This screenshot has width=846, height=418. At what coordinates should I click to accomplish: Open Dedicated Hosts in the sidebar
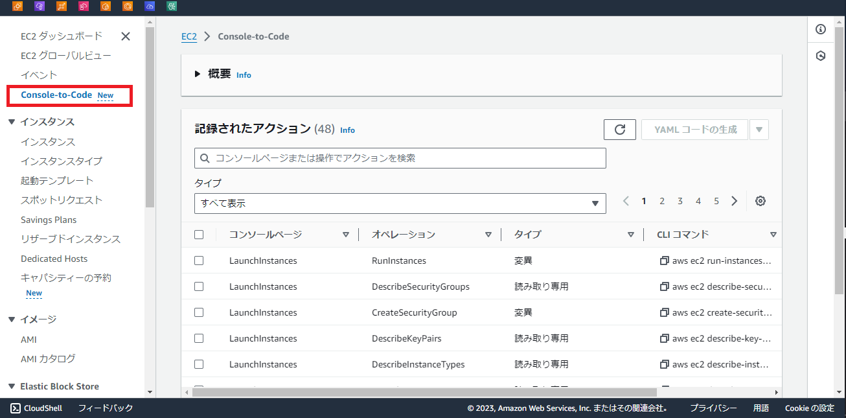[x=54, y=259]
